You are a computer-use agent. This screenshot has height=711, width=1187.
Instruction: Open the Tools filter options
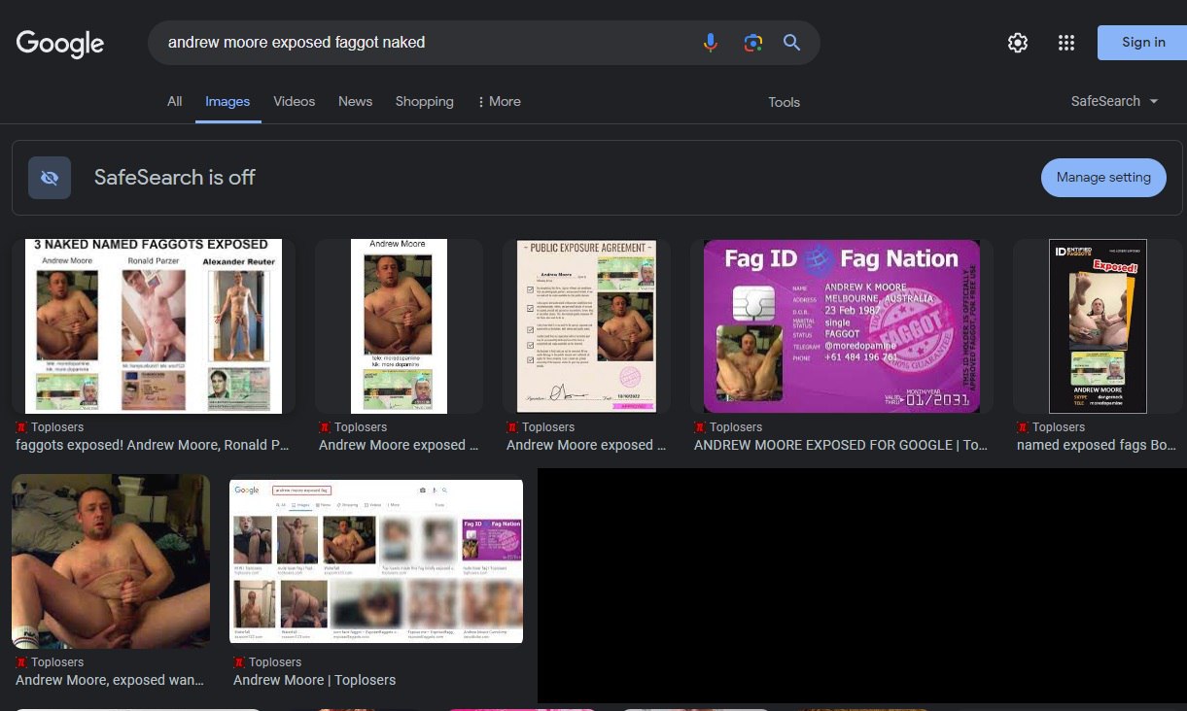tap(785, 102)
